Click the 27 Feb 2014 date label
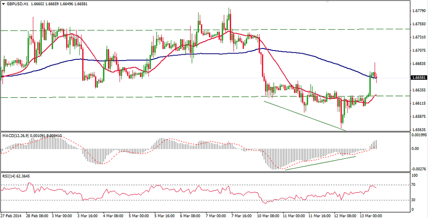Viewport: 428px width, 218px height. 11,215
